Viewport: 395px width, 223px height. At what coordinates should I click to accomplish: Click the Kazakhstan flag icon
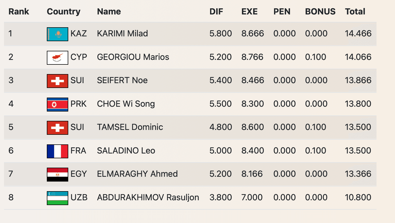57,34
